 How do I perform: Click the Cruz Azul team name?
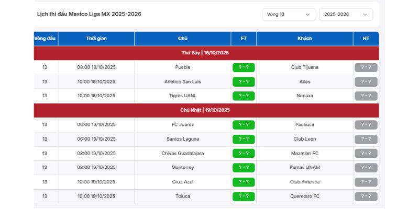click(183, 182)
